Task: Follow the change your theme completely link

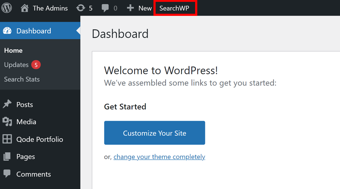Action: tap(159, 157)
